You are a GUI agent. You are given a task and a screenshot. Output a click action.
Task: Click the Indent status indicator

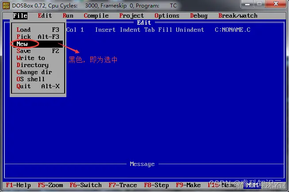(x=130, y=30)
